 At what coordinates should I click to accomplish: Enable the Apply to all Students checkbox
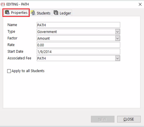point(9,71)
